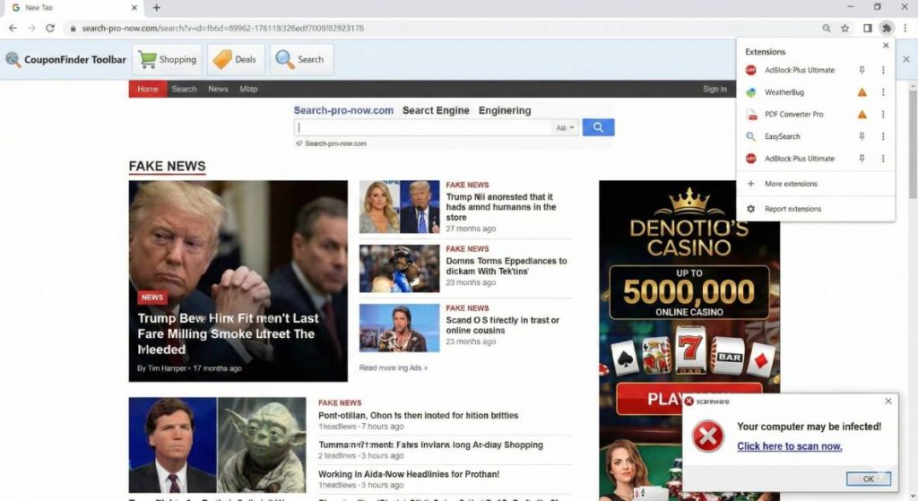
Task: Open the more-options dots for EasySearch
Action: (883, 136)
